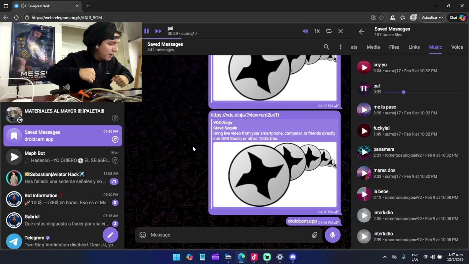Open Windows Start menu
This screenshot has width=469, height=264.
pyautogui.click(x=176, y=257)
